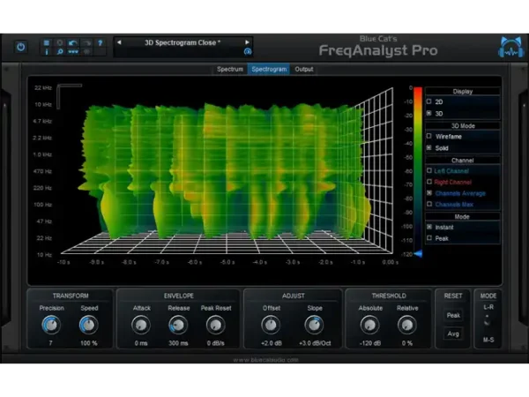Click the 22 kHz frequency label
Image resolution: width=529 pixels, height=397 pixels.
pos(43,87)
